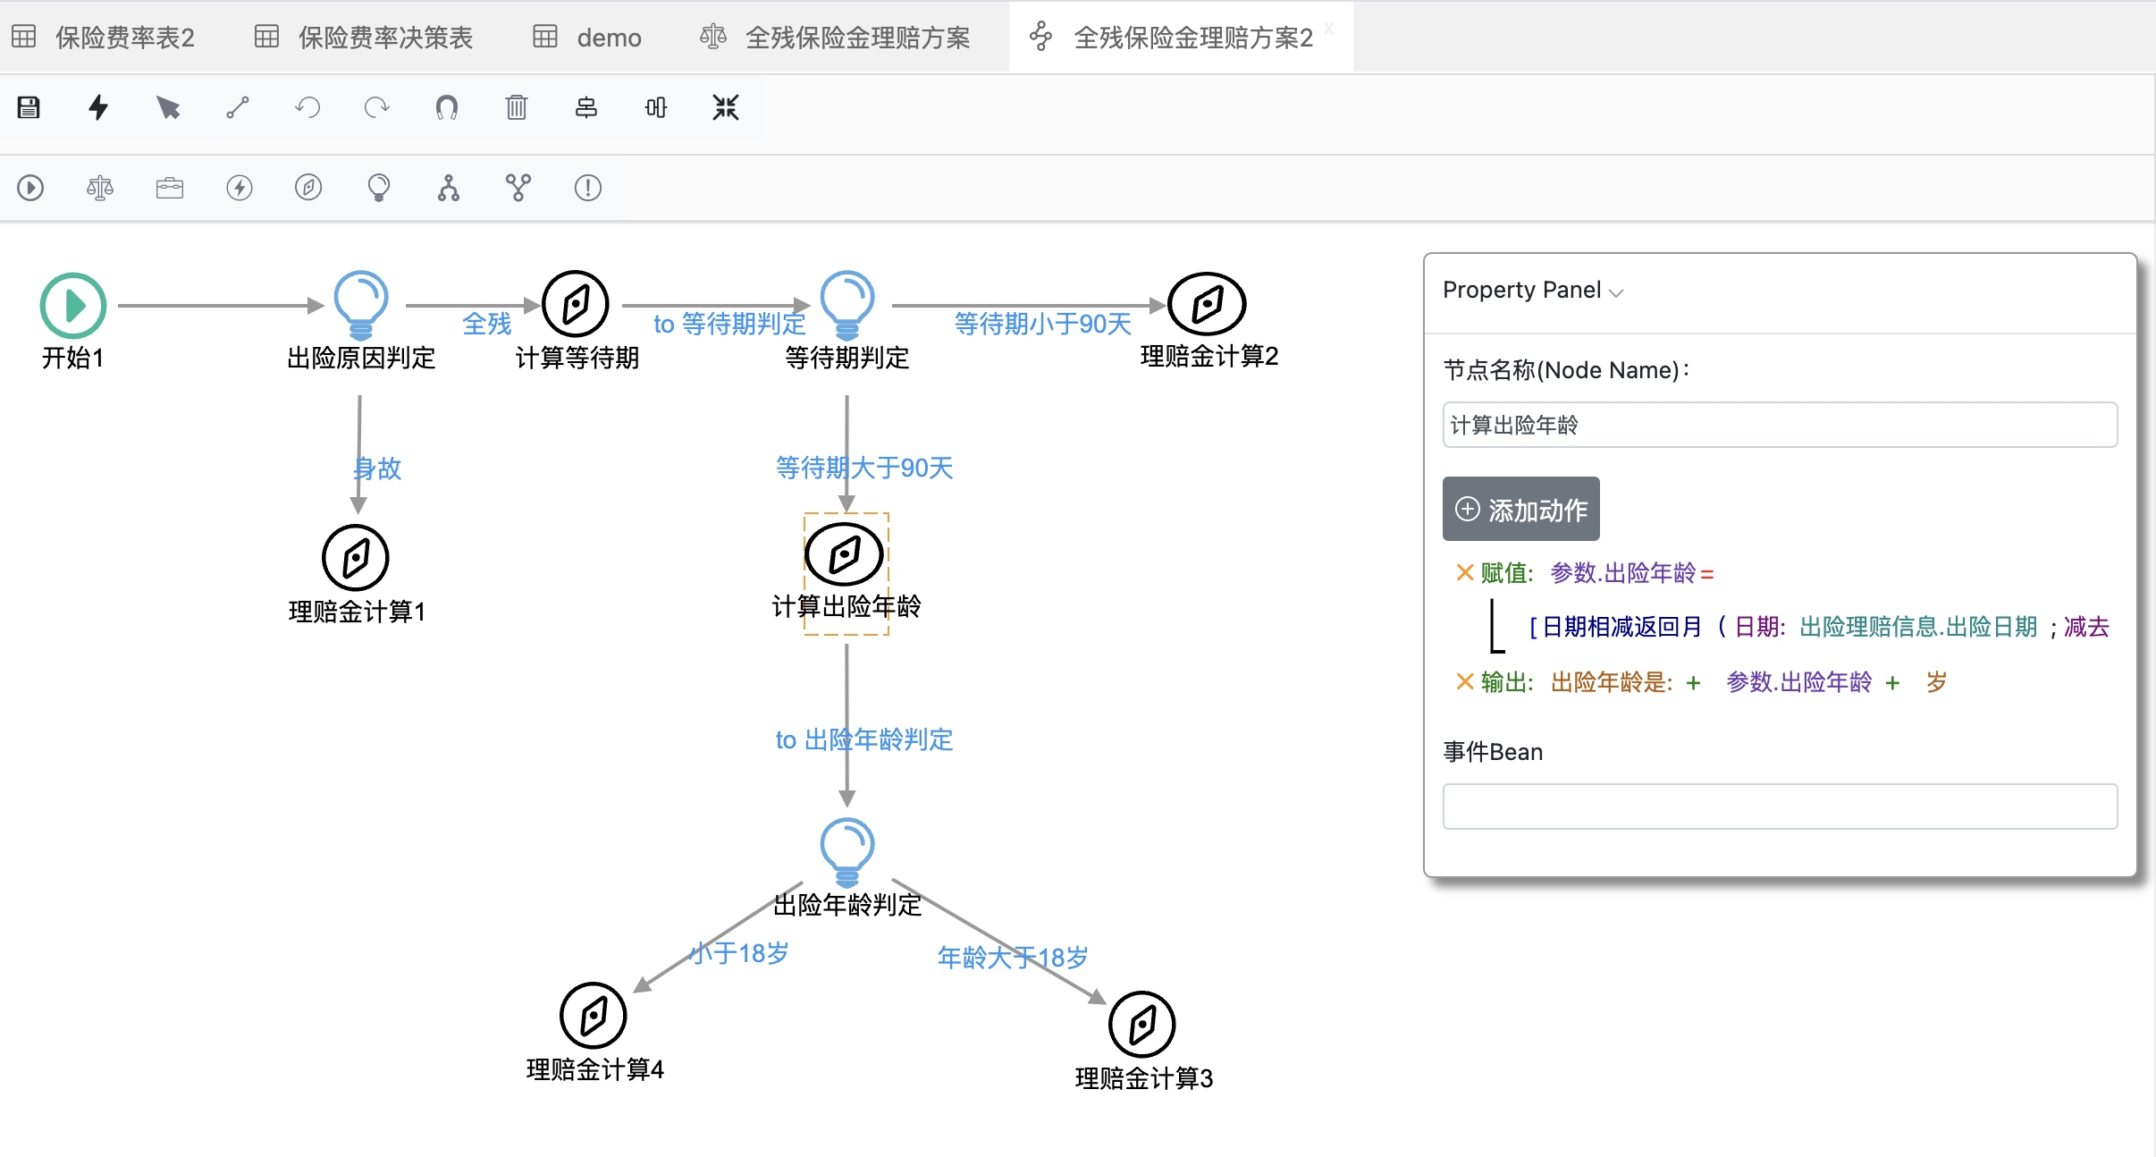Click the undo arrow icon
Image resolution: width=2156 pixels, height=1157 pixels.
pyautogui.click(x=307, y=107)
